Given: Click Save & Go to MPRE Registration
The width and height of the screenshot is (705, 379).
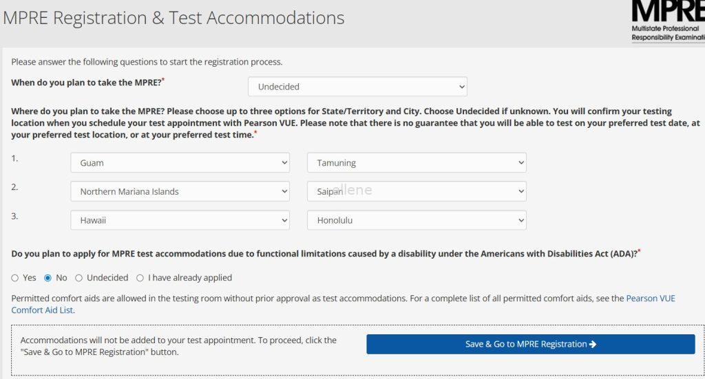Looking at the screenshot, I should [530, 345].
